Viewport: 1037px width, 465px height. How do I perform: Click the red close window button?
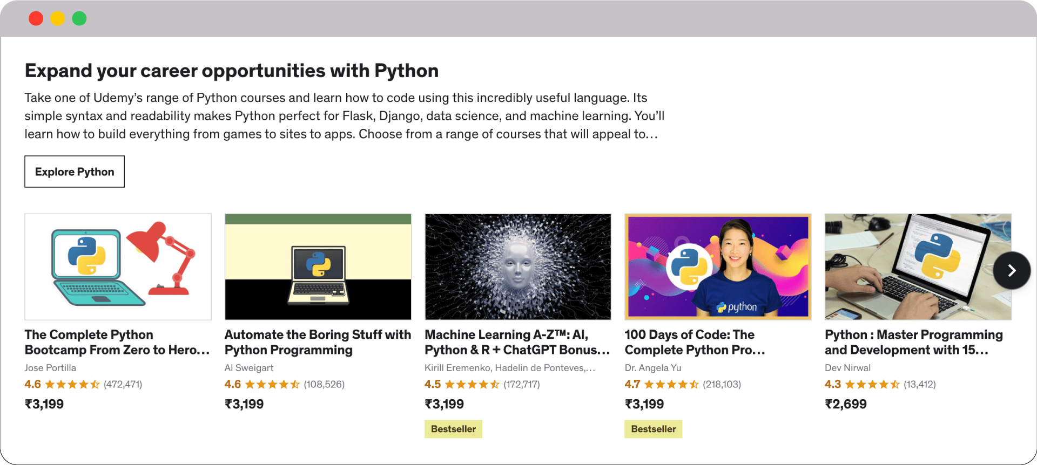click(x=36, y=18)
